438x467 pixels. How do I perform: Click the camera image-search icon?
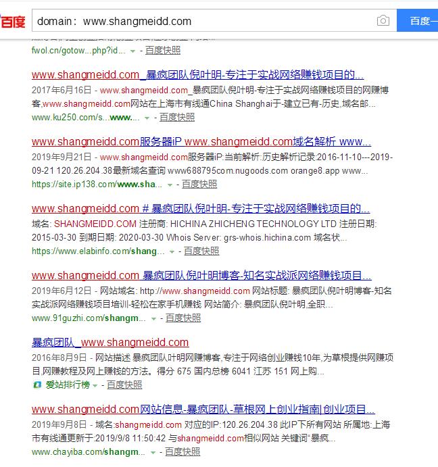[x=383, y=20]
